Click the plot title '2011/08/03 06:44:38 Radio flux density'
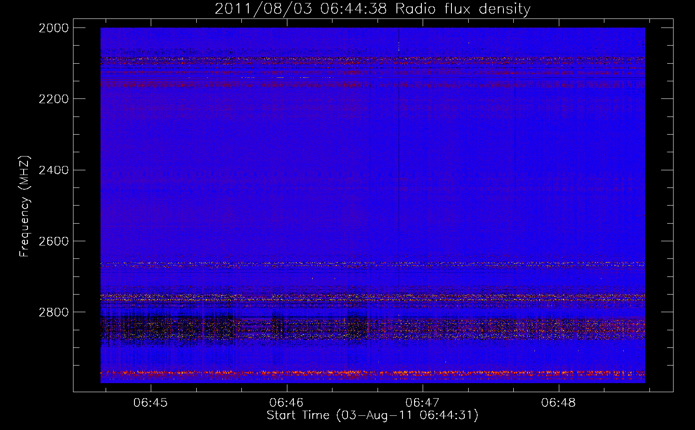Viewport: 695px width, 430px height. [372, 9]
